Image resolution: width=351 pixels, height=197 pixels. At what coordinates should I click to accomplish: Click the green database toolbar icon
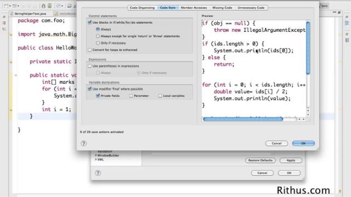pos(50,6)
